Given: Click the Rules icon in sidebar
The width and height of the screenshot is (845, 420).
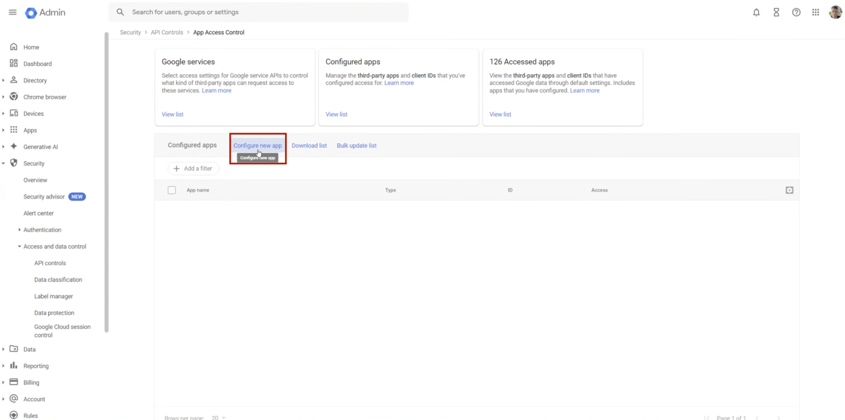Looking at the screenshot, I should pyautogui.click(x=14, y=415).
